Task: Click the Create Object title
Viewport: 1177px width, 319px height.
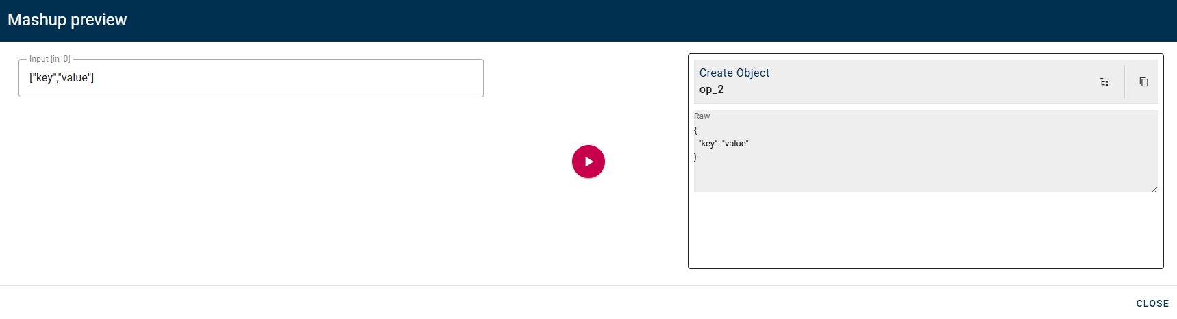Action: point(734,73)
